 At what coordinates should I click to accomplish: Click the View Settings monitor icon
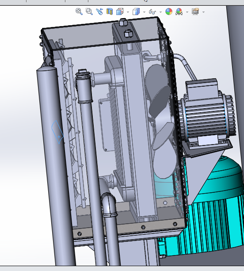click(x=195, y=11)
